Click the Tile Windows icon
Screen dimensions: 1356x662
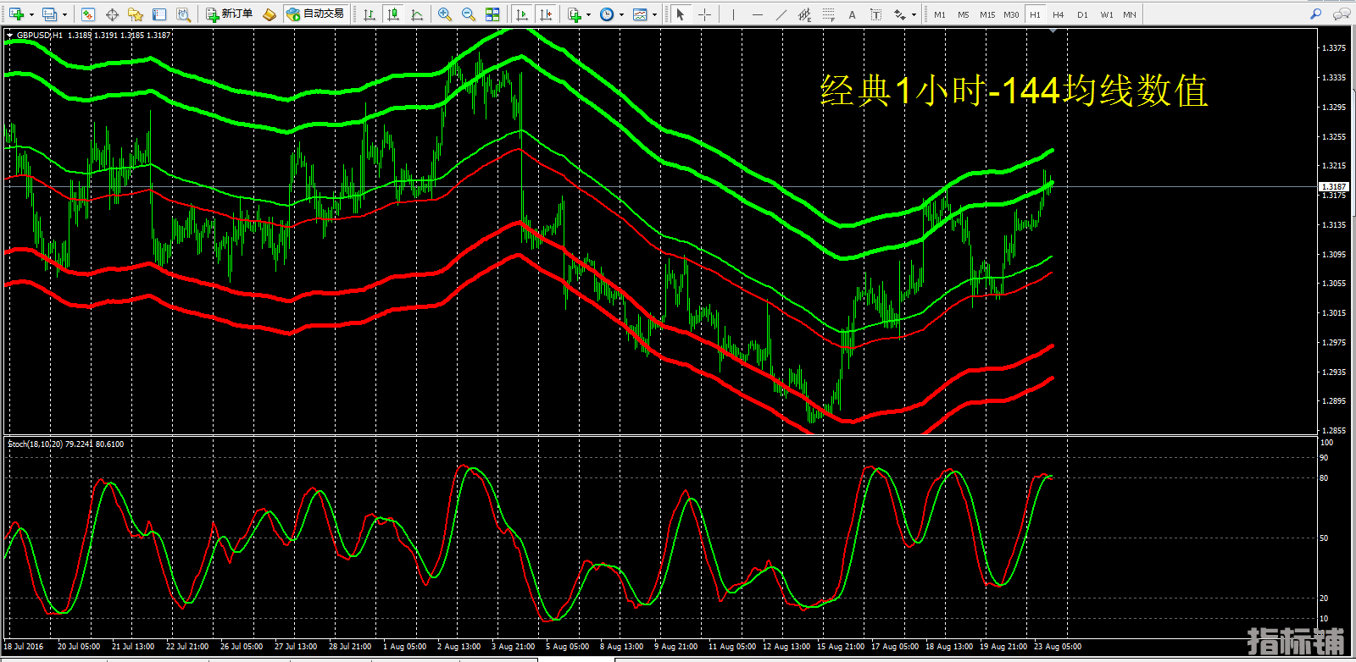click(x=492, y=14)
